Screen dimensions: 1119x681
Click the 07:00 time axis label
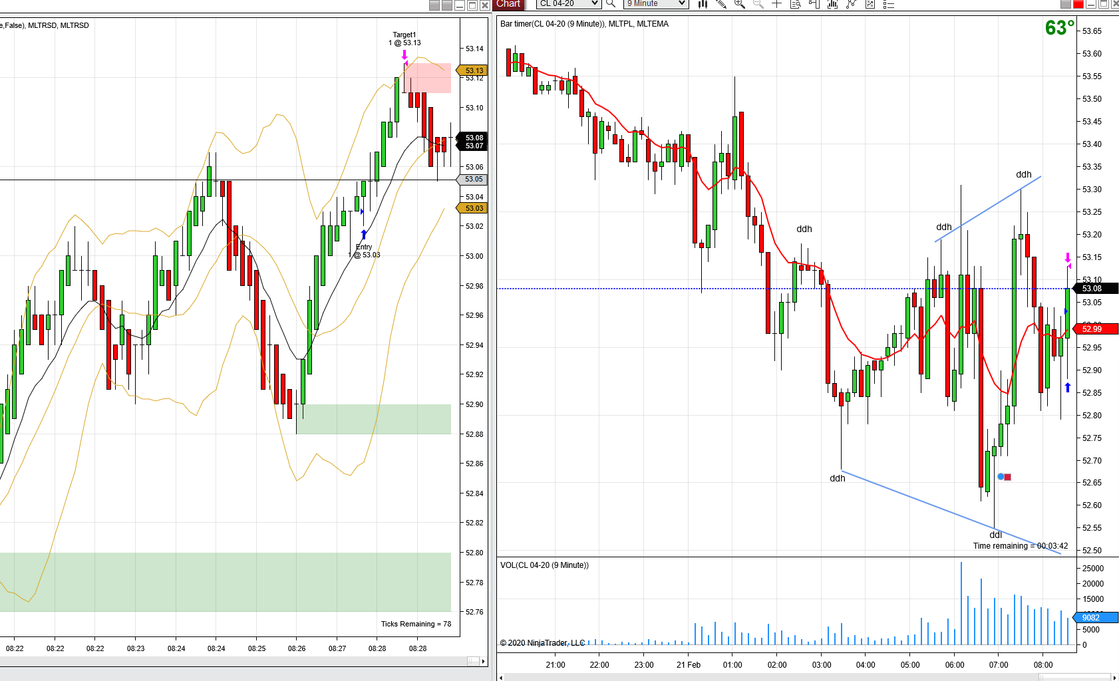[999, 665]
